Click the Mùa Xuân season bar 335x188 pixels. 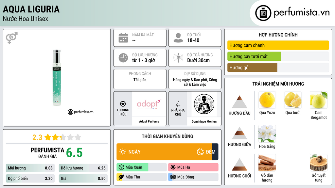[142, 167]
